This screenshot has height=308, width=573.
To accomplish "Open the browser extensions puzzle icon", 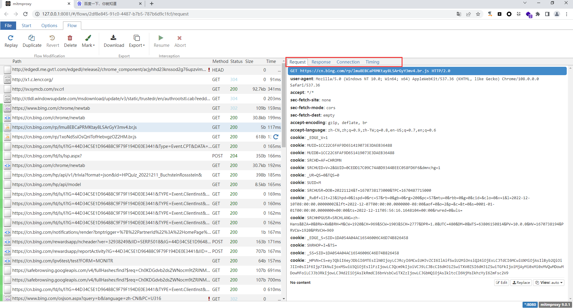I will pyautogui.click(x=538, y=14).
